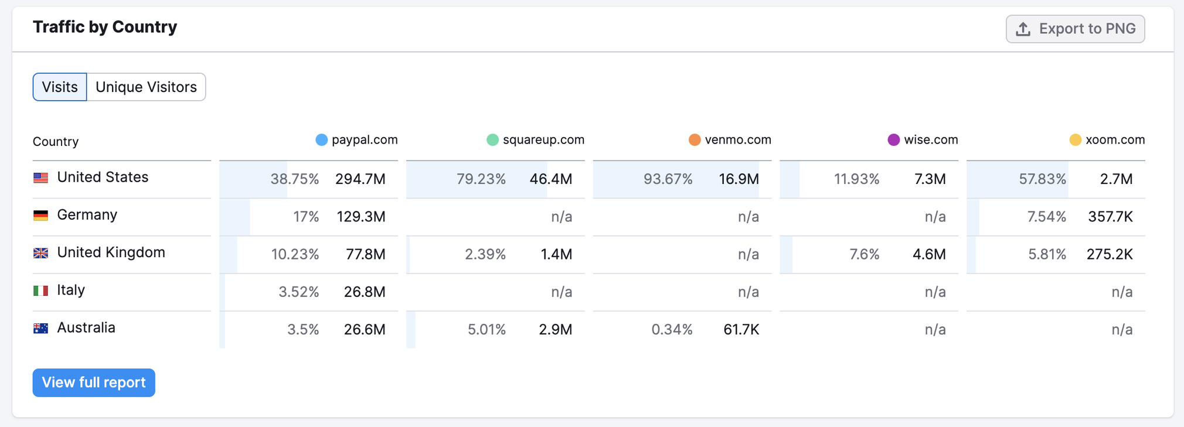Click the 129.3M visits value
The width and height of the screenshot is (1184, 427).
click(361, 217)
